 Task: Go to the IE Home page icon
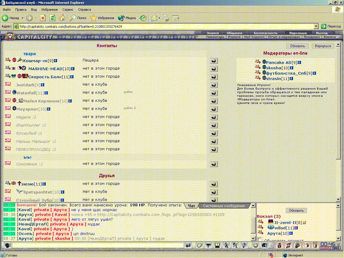point(62,18)
